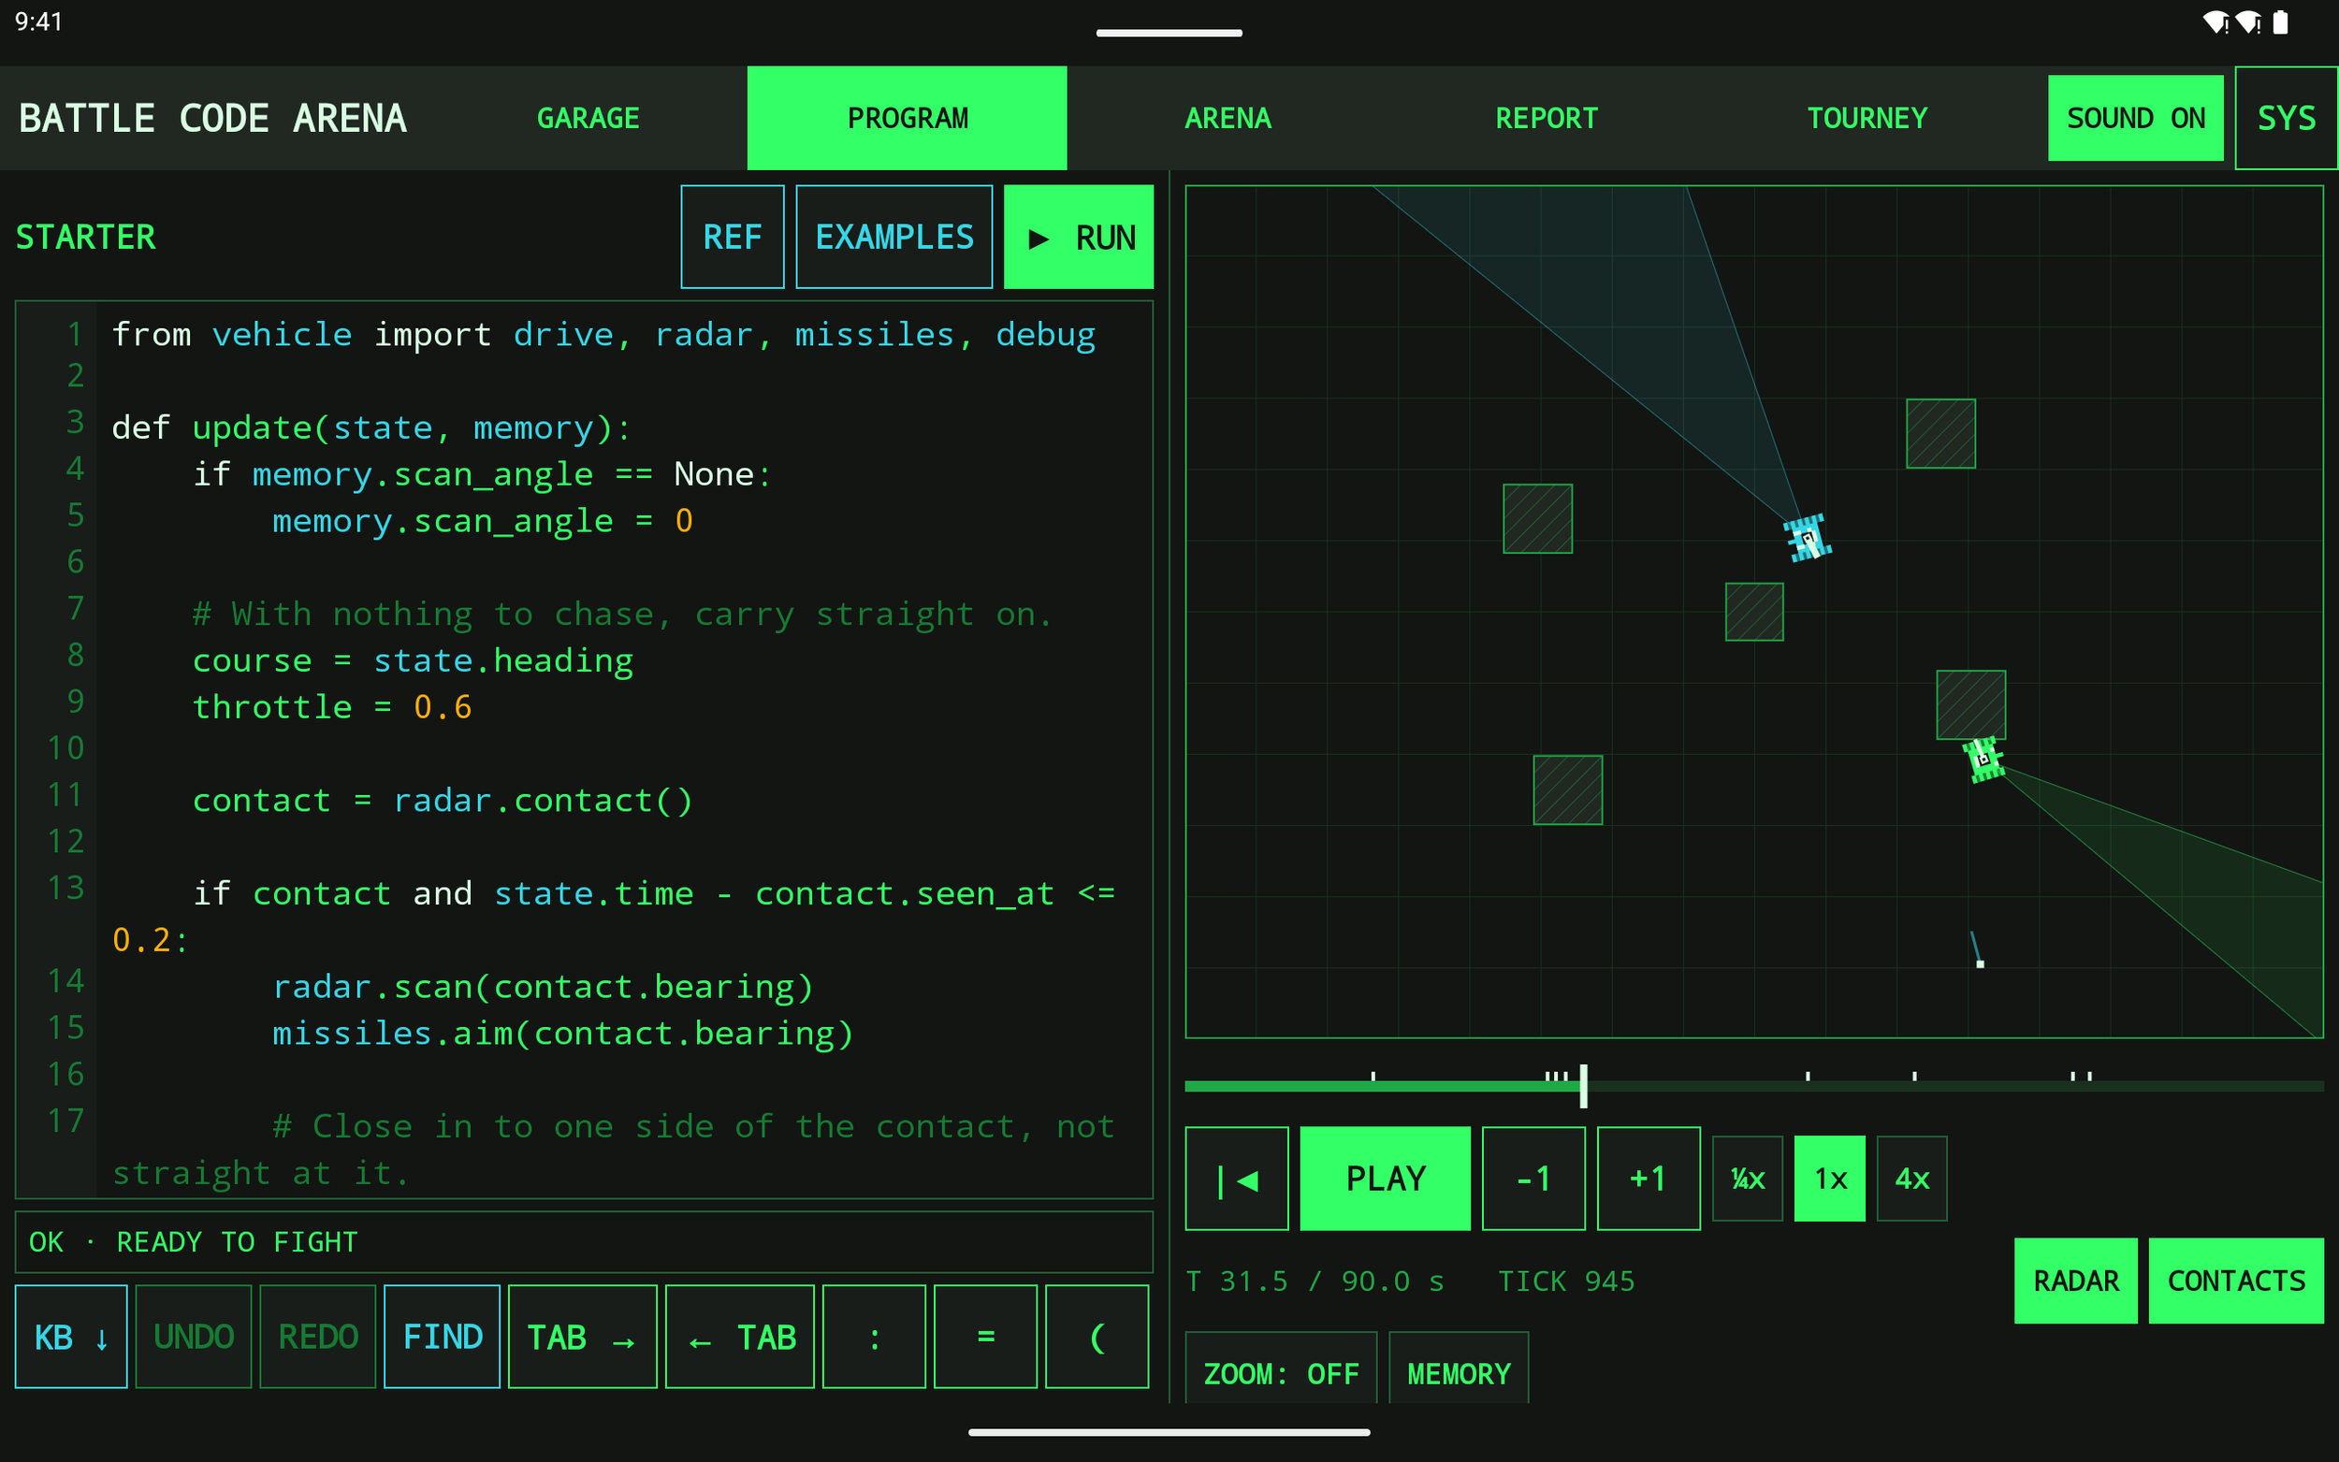Outdent with the left-arrow TAB key
The image size is (2339, 1462).
coord(740,1337)
